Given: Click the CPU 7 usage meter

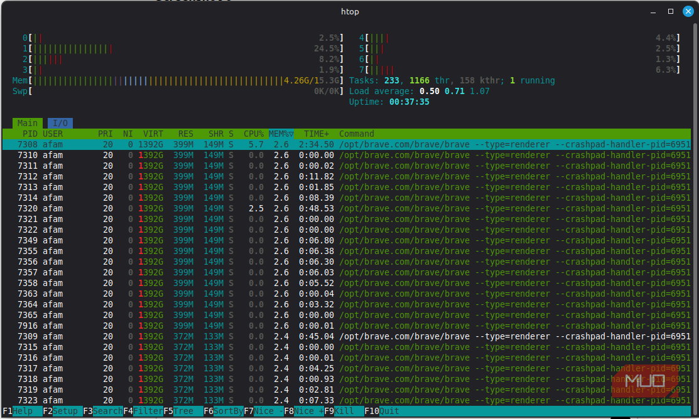Looking at the screenshot, I should point(520,70).
